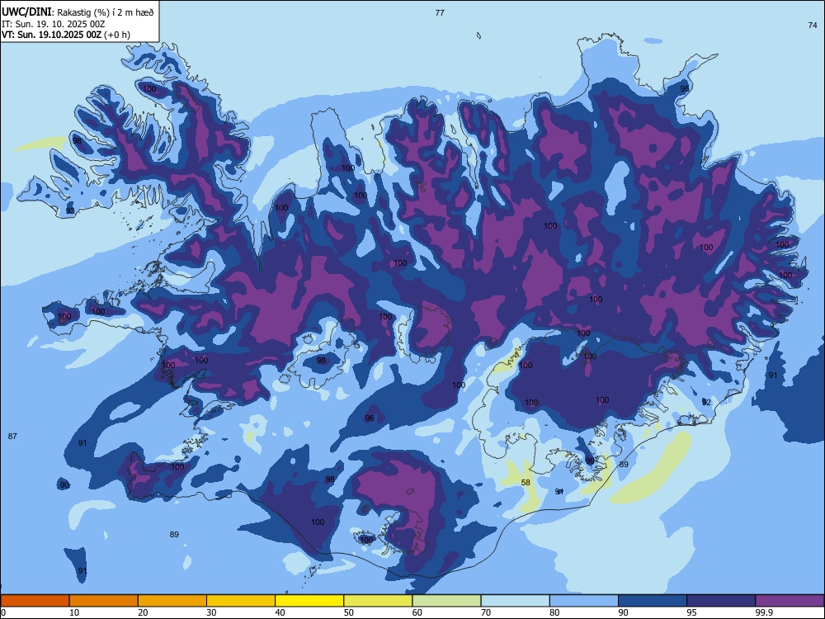825x619 pixels.
Task: Click the legend tick label "0"
Action: click(x=3, y=612)
